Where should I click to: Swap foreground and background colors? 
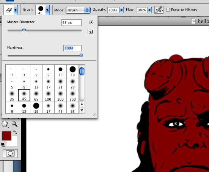(x=15, y=132)
